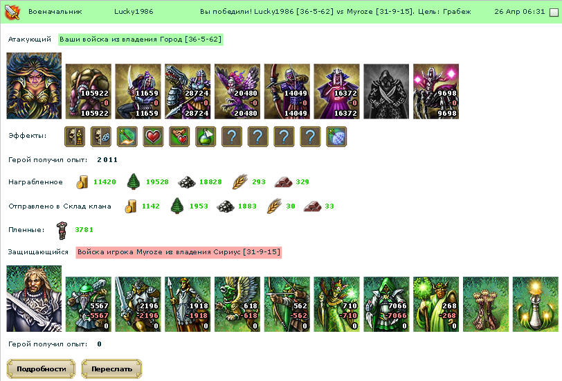Image resolution: width=562 pixels, height=381 pixels.
Task: Click the captives icon next to 3781
Action: 62,230
